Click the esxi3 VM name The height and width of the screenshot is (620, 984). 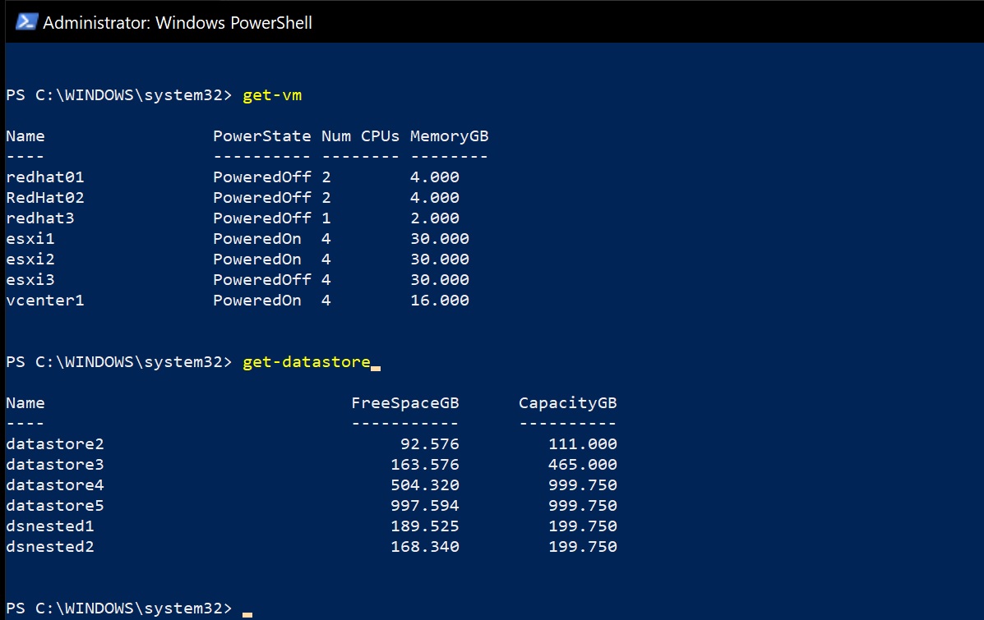pos(30,280)
